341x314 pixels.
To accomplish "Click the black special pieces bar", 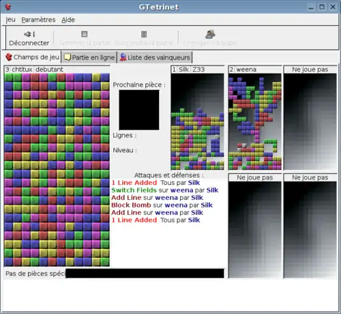I will 145,273.
